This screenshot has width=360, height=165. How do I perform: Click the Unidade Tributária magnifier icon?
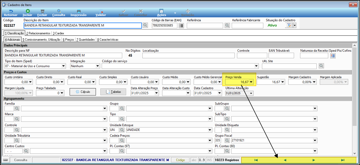17,140
